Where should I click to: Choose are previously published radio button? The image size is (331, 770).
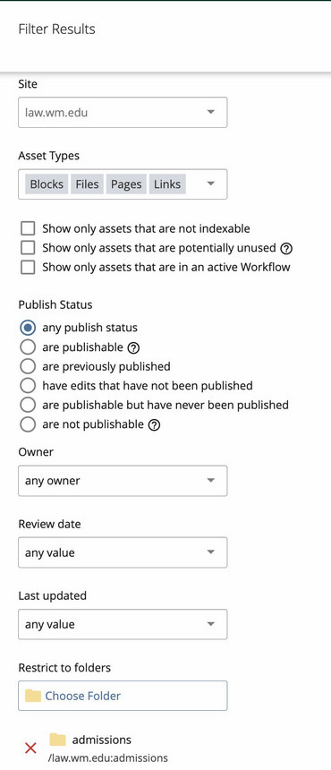(28, 366)
